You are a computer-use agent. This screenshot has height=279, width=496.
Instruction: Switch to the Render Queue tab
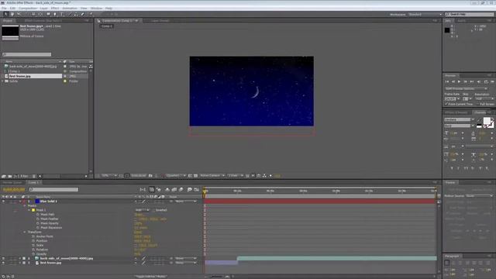click(x=12, y=182)
